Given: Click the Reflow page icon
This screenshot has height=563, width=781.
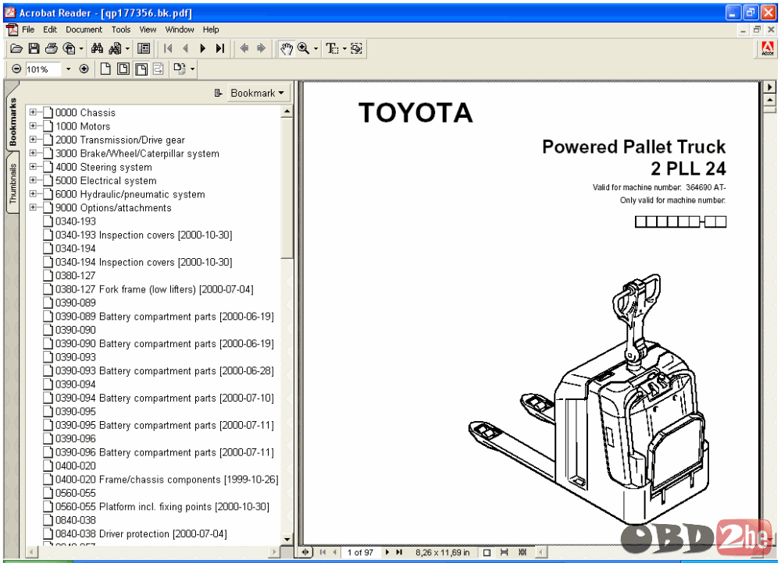Looking at the screenshot, I should 159,69.
